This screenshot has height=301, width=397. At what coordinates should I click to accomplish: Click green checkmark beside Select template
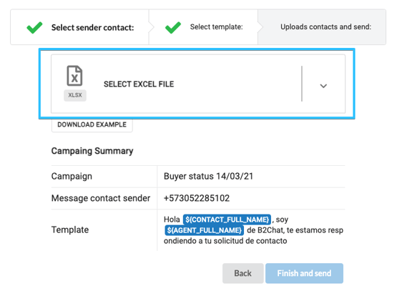click(173, 27)
